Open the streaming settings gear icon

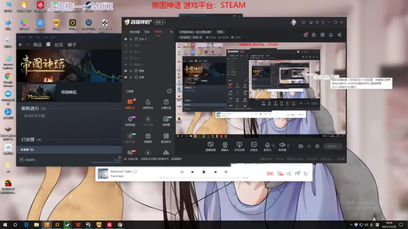coord(317,147)
